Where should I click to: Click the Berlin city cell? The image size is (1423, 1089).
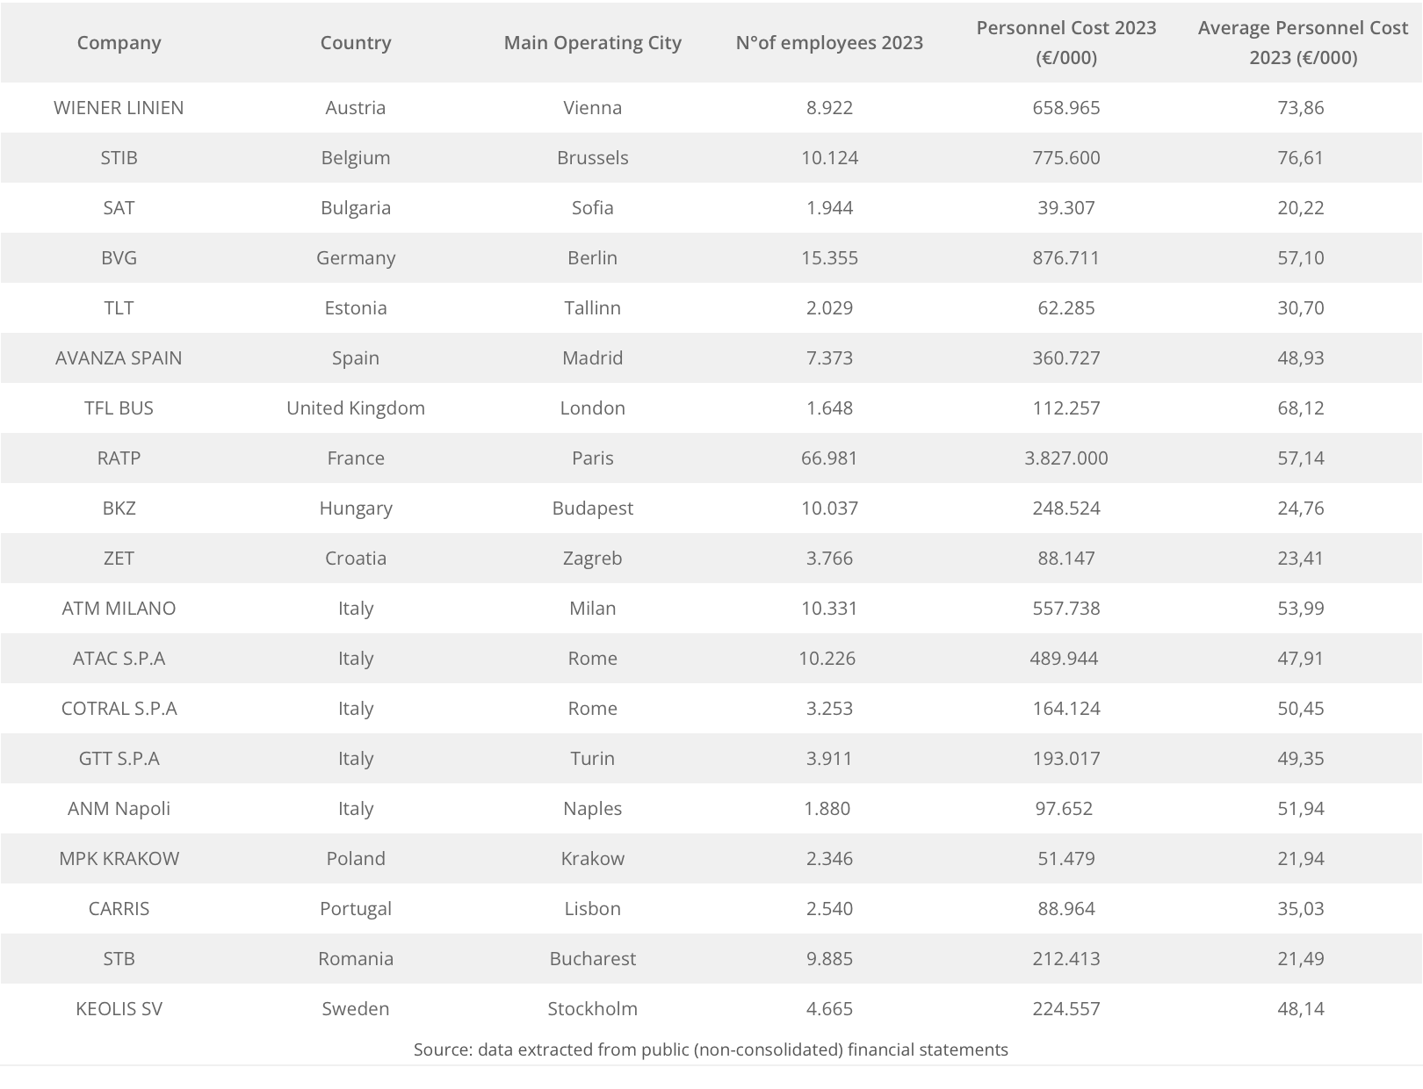(593, 258)
